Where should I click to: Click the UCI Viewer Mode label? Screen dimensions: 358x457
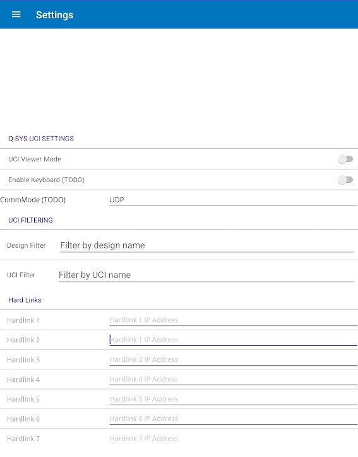pyautogui.click(x=35, y=159)
